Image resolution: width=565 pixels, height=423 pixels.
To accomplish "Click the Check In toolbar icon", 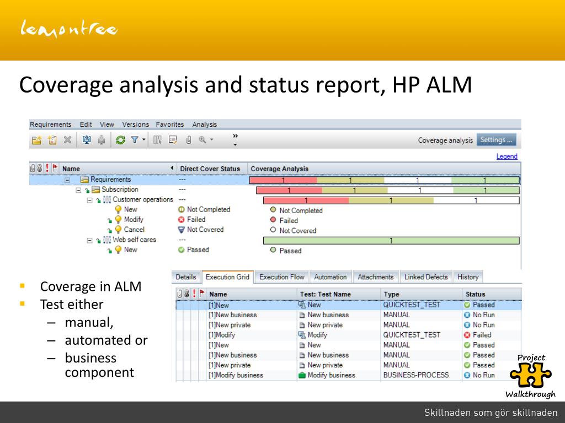I will click(87, 140).
